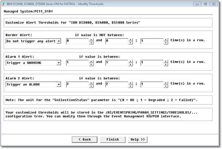Increase Alarm 2 times in a row
This screenshot has height=149, width=222.
click(x=166, y=83)
